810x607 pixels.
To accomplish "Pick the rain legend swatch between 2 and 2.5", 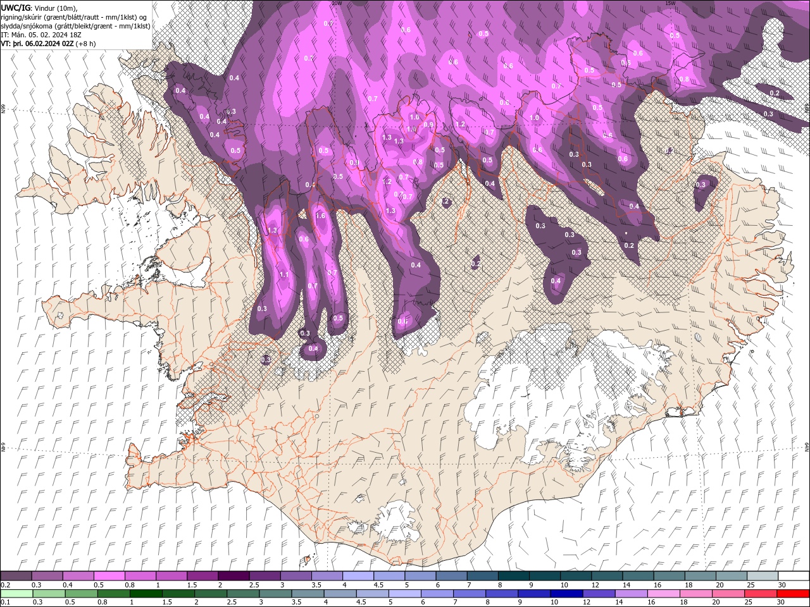I will coord(210,594).
